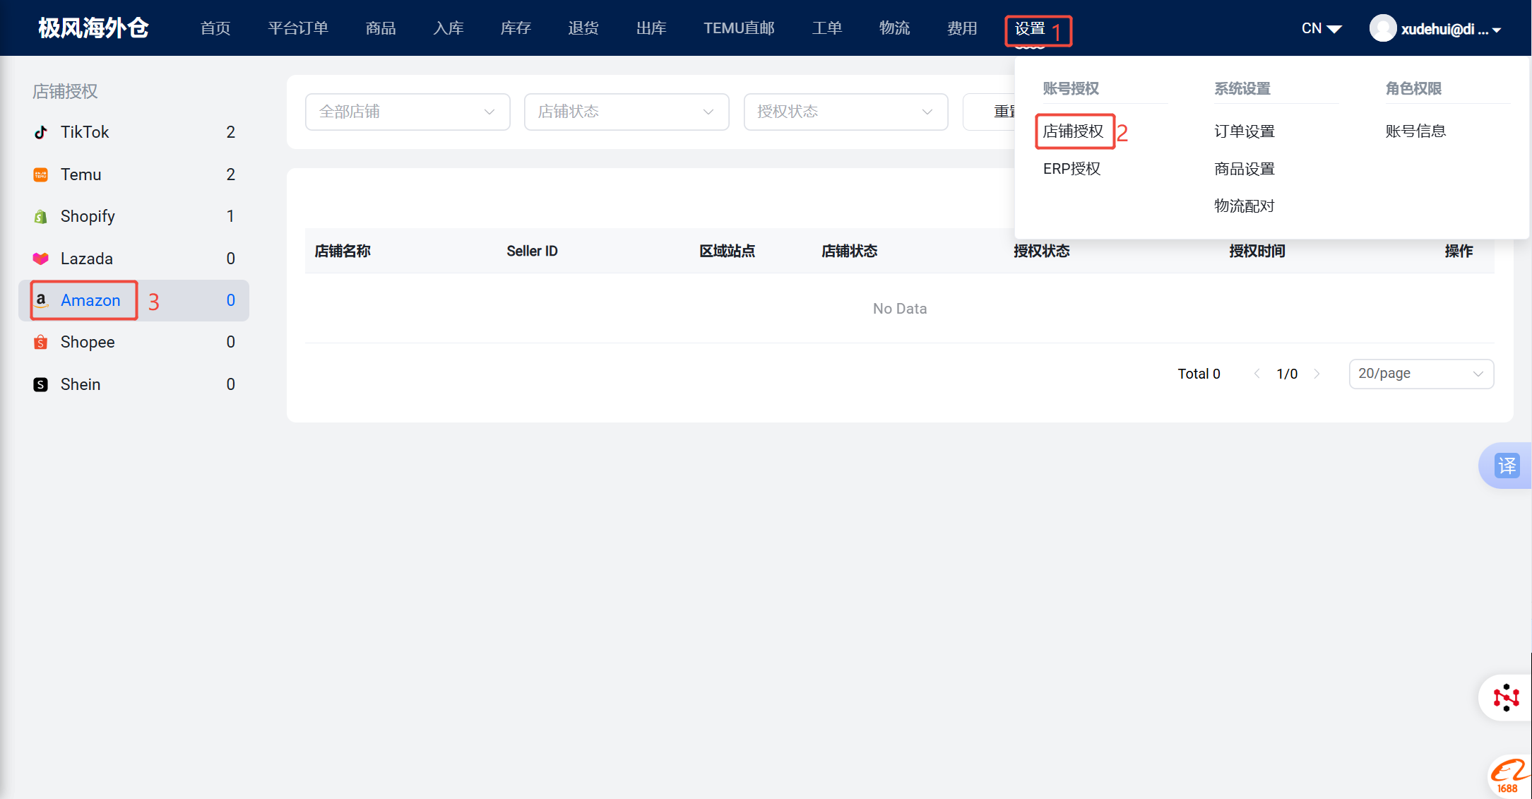Open the 退货 menu
Screen dimensions: 1532x799
coord(583,28)
